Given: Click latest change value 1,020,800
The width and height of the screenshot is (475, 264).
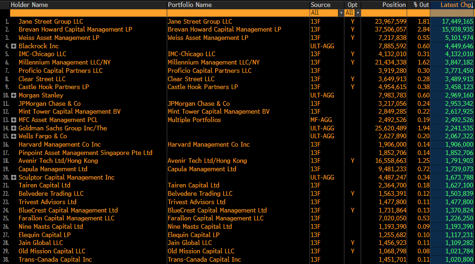Looking at the screenshot, I should 459,259.
